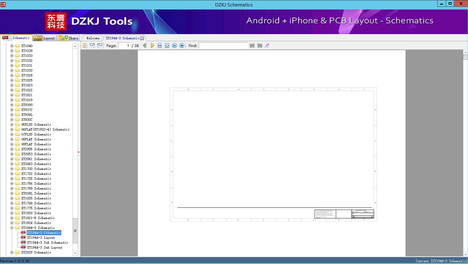Select the XT1768 Schematic folder
This screenshot has width=468, height=264.
[x=36, y=203]
